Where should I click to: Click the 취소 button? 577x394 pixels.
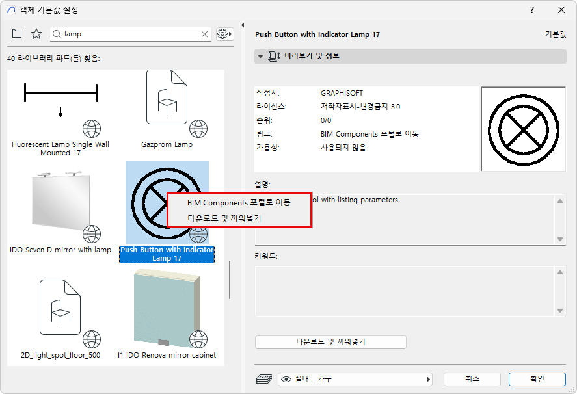click(472, 379)
